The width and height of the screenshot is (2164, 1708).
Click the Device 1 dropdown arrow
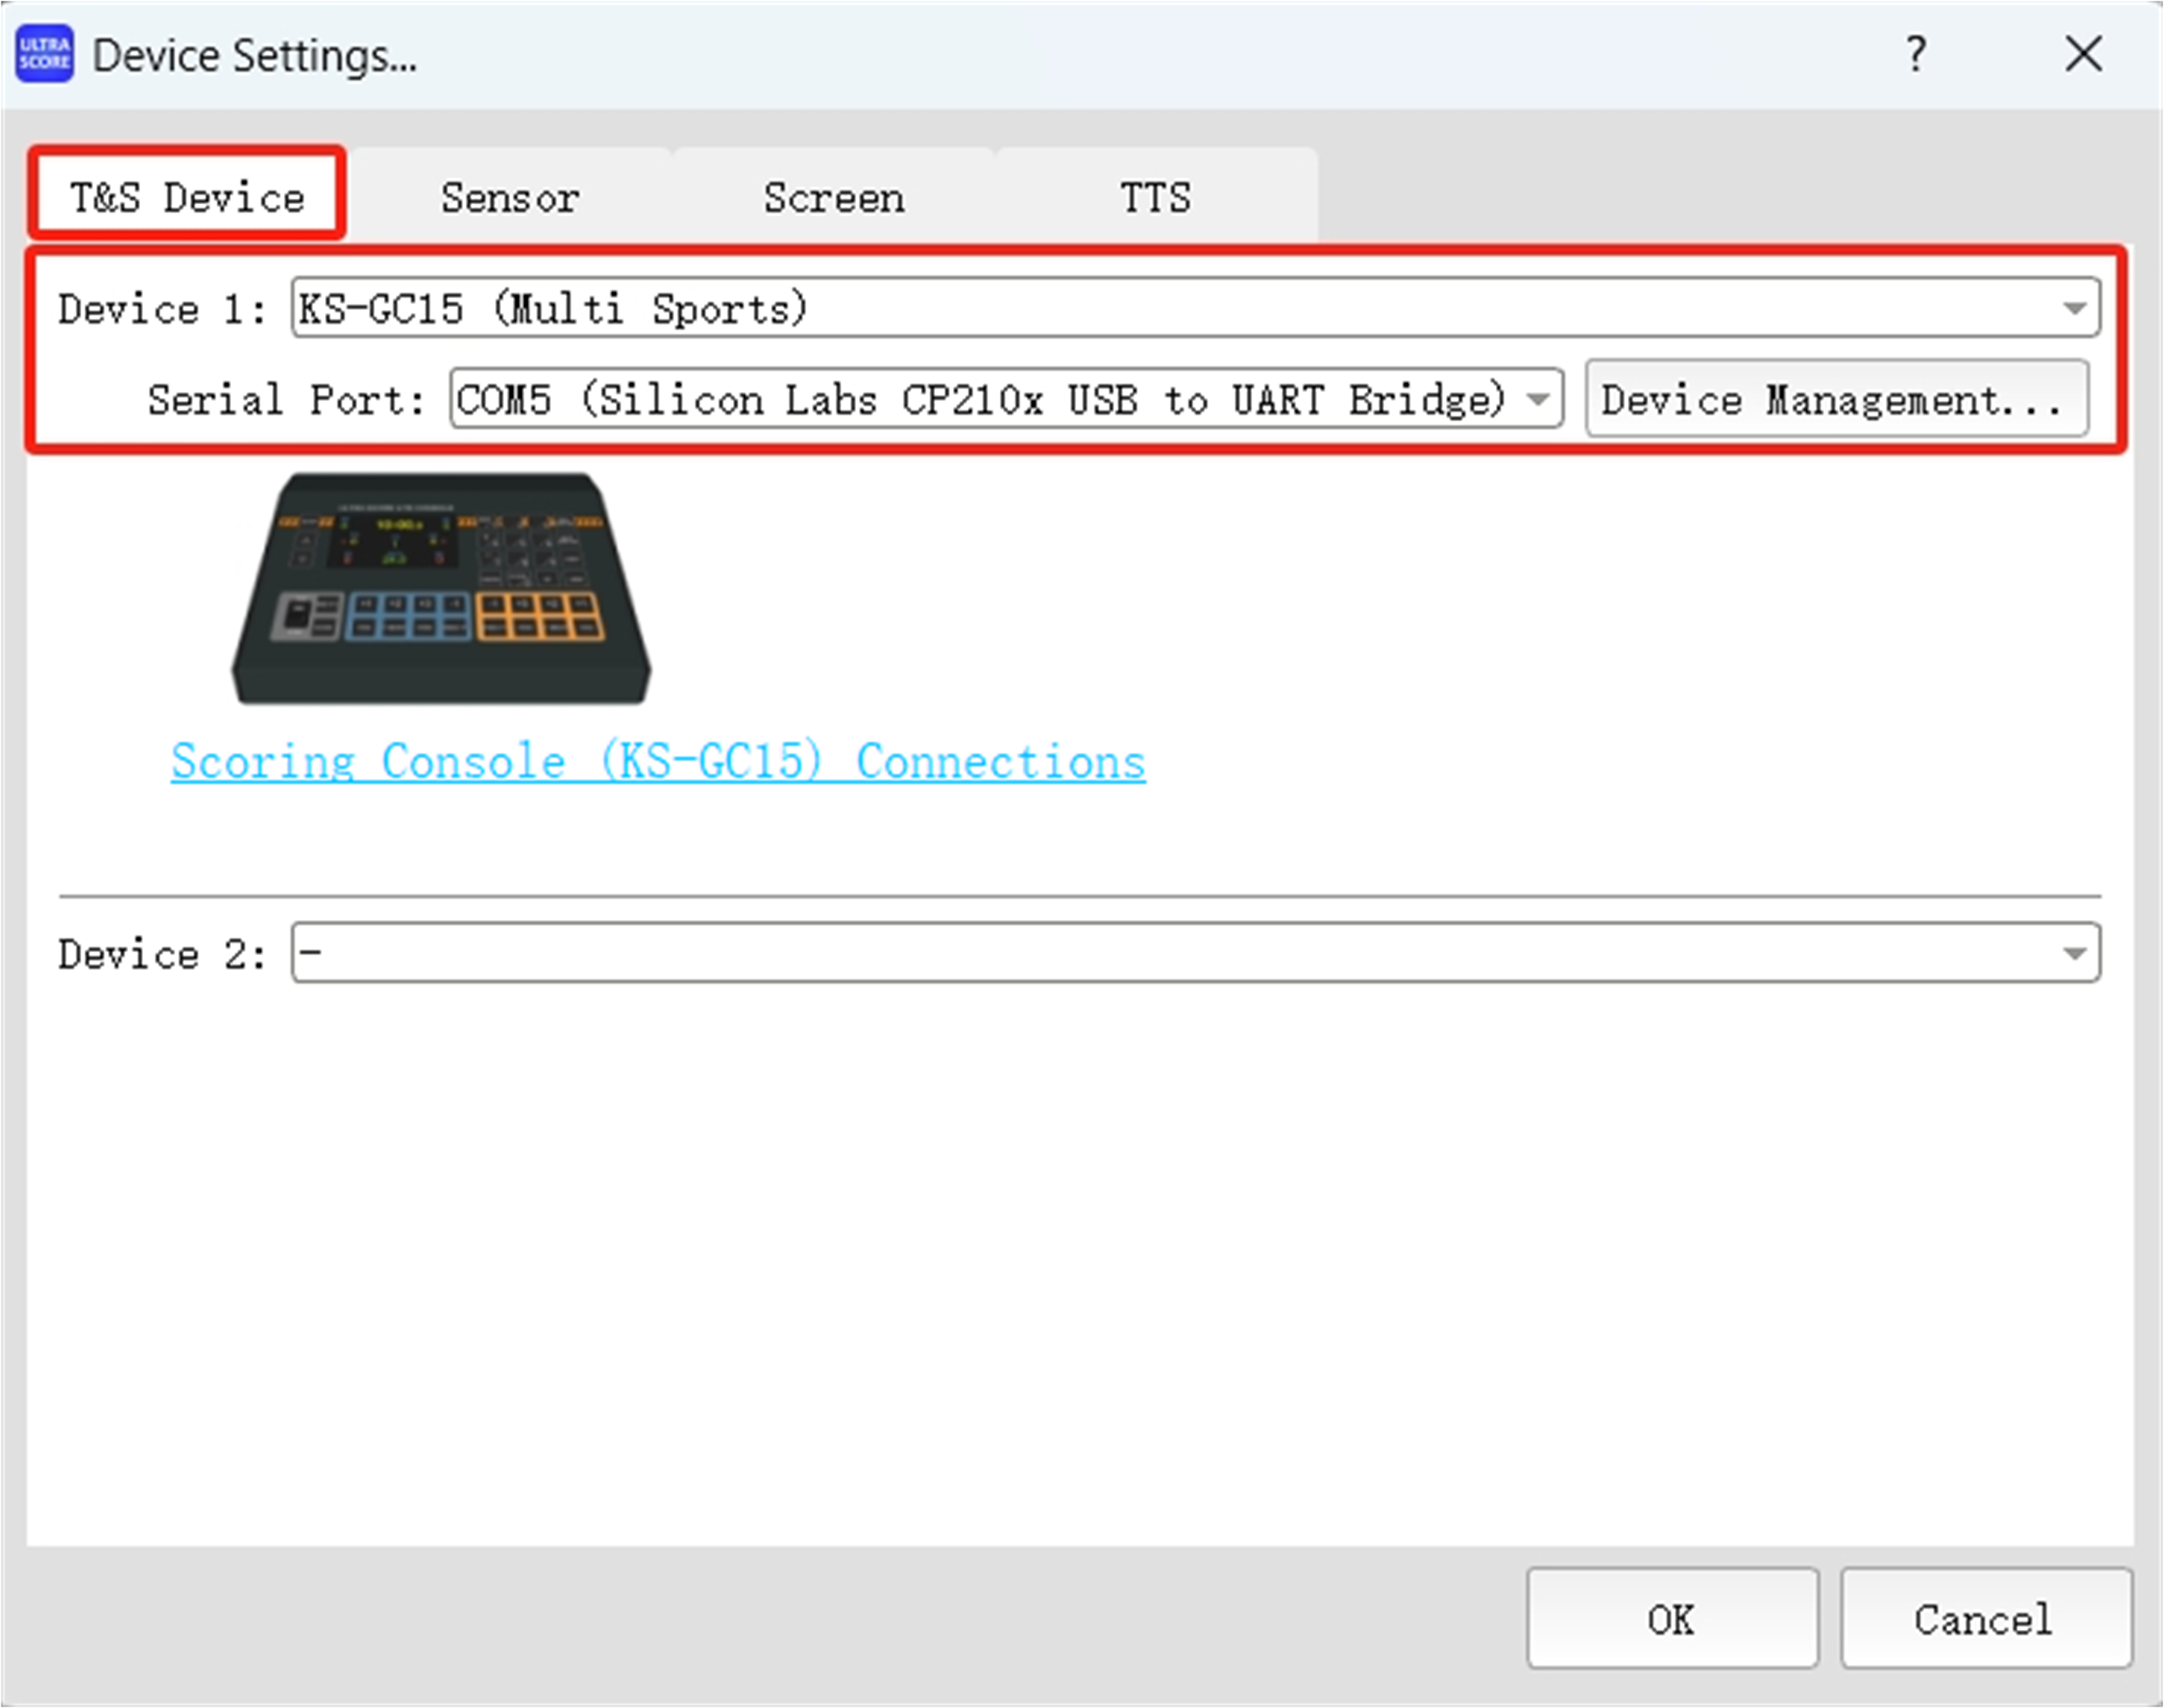click(2074, 308)
